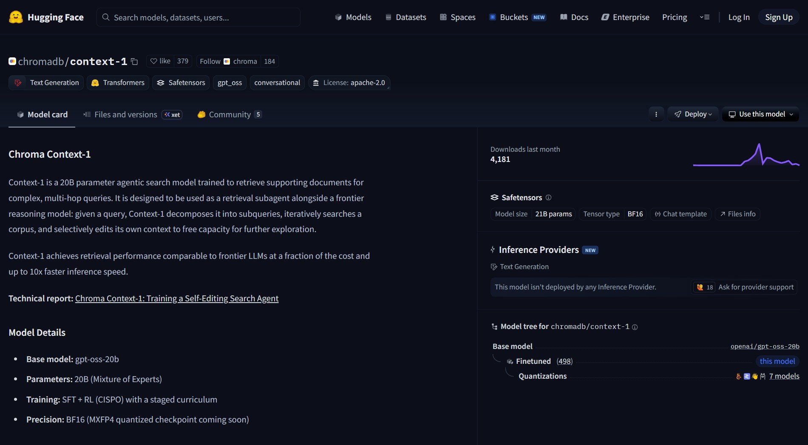This screenshot has width=808, height=445.
Task: Click the apache-2.0 License tag
Action: pyautogui.click(x=349, y=82)
